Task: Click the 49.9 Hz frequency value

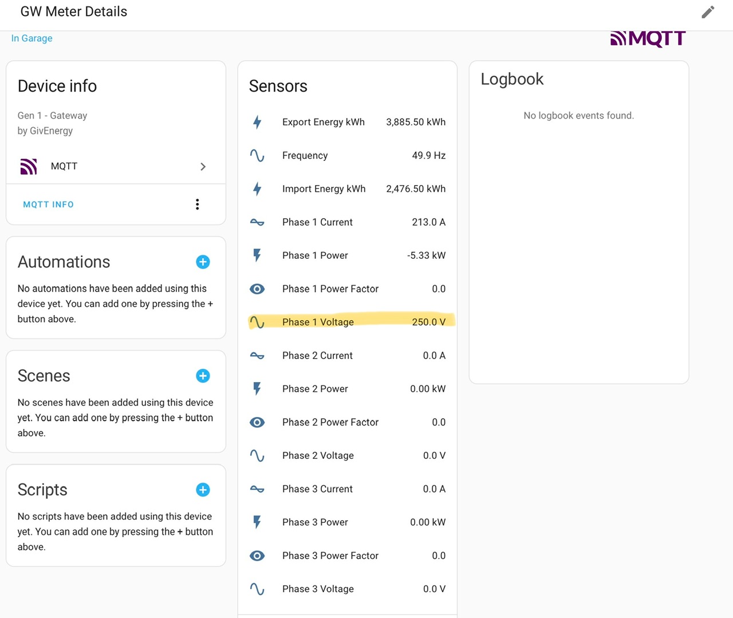Action: tap(429, 155)
